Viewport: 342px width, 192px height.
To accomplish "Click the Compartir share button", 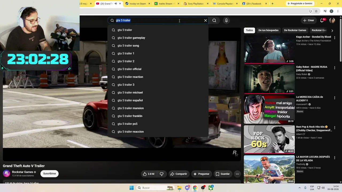I will coord(178,174).
